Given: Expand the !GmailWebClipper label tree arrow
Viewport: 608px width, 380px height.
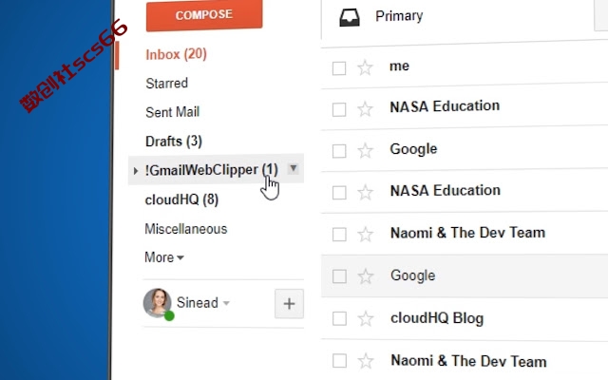Looking at the screenshot, I should [135, 171].
